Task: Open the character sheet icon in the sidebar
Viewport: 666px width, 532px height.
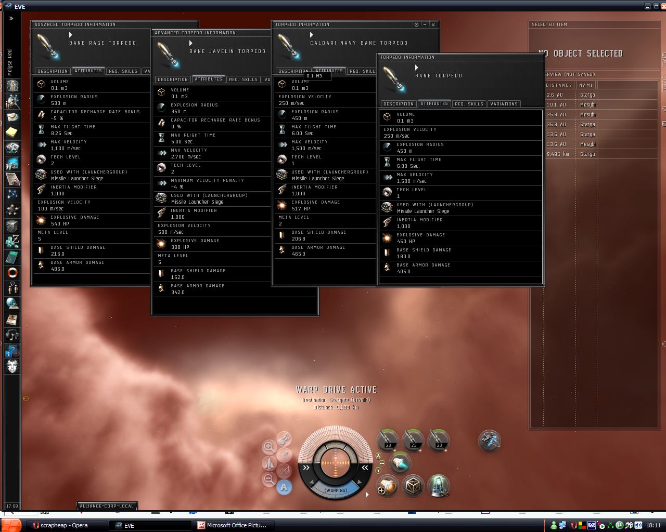Action: (x=12, y=86)
